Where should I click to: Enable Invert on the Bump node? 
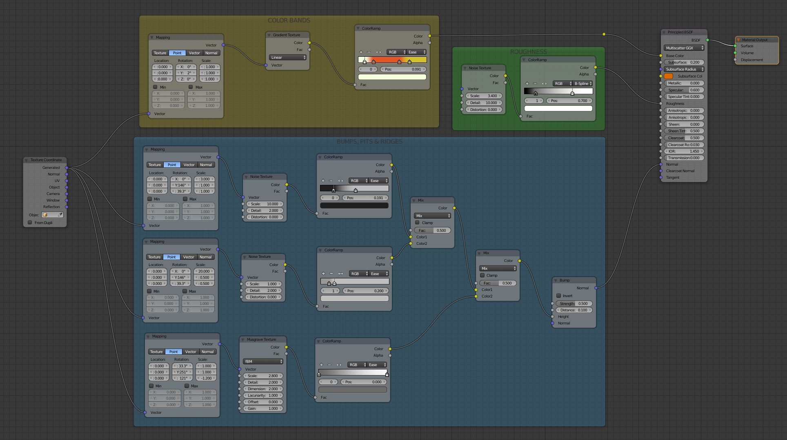coord(558,296)
